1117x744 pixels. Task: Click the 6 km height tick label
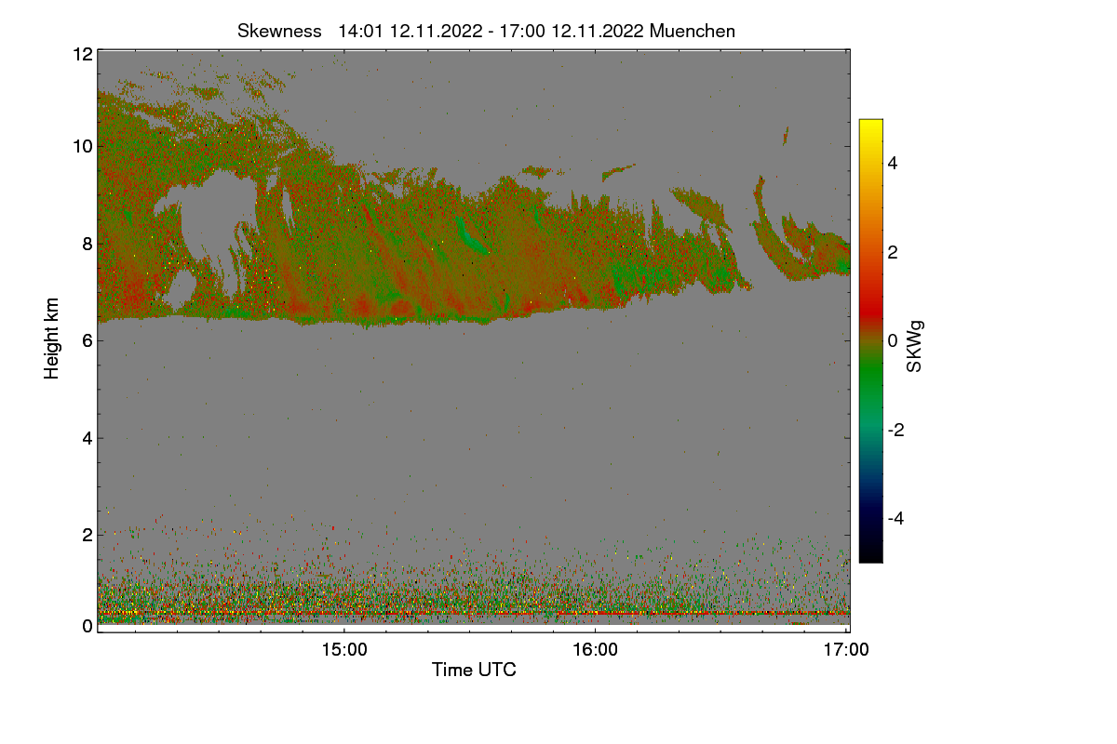(x=87, y=340)
